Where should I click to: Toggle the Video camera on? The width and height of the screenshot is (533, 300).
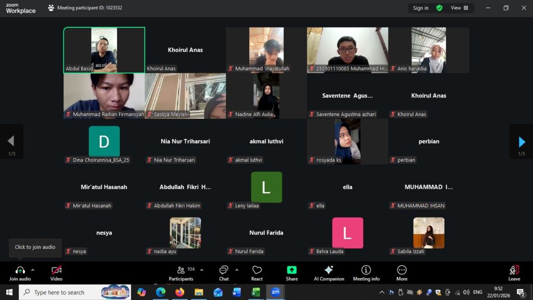point(56,270)
